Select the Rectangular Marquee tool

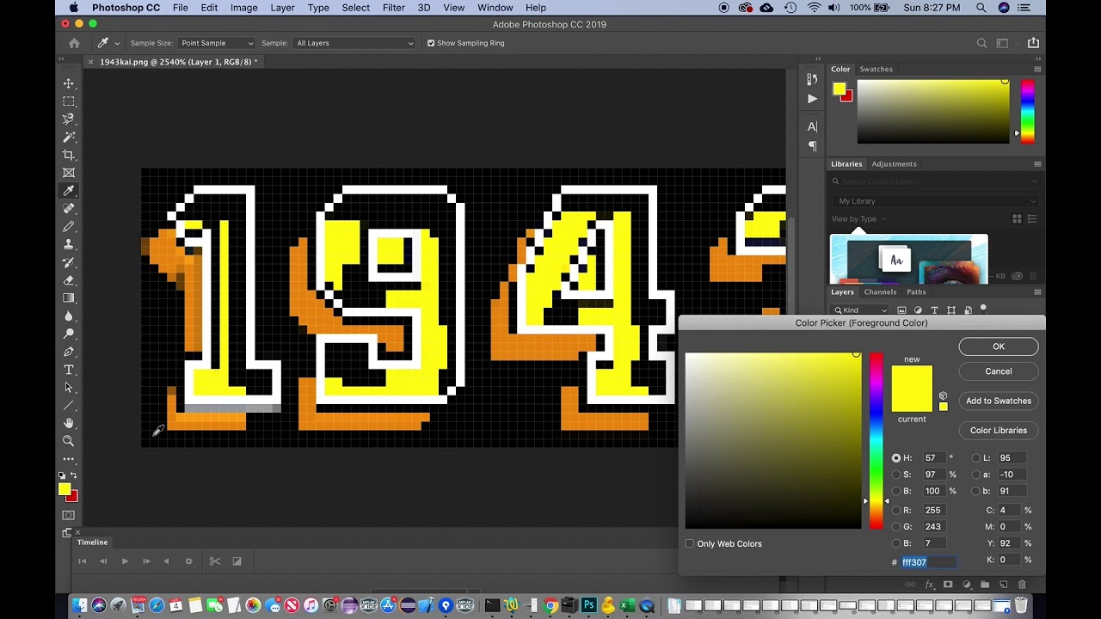coord(69,101)
